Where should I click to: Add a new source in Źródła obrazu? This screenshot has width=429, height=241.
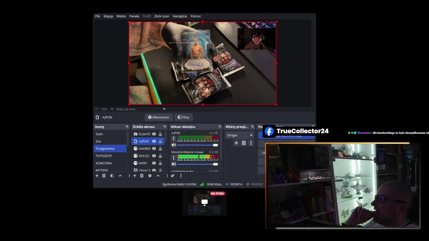point(135,176)
